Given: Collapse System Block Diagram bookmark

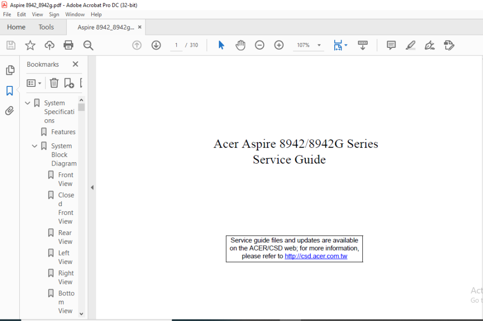Looking at the screenshot, I should pos(34,146).
